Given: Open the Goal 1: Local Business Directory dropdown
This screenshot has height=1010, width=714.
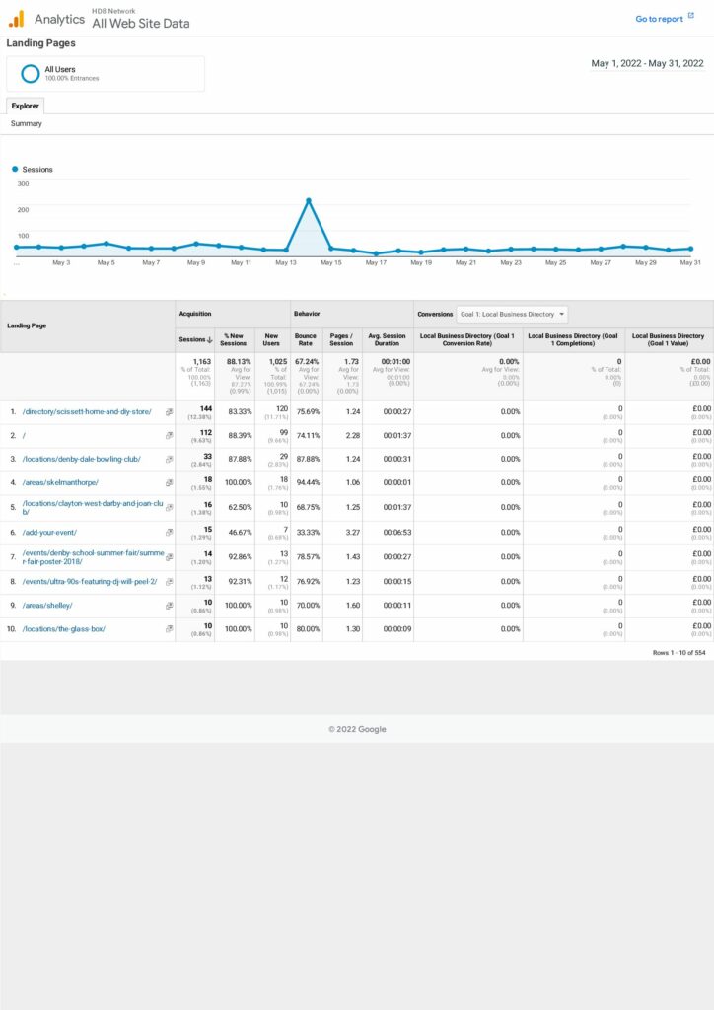Looking at the screenshot, I should click(513, 315).
